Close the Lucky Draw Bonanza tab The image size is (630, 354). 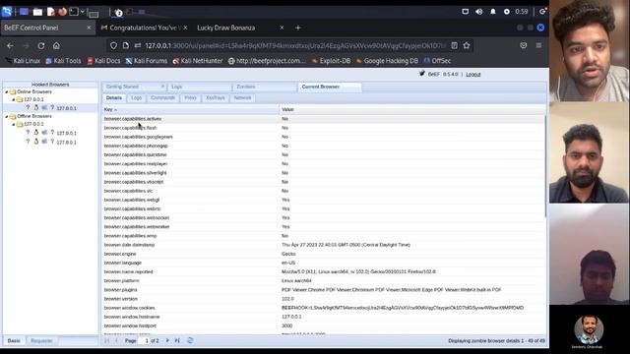(x=282, y=28)
